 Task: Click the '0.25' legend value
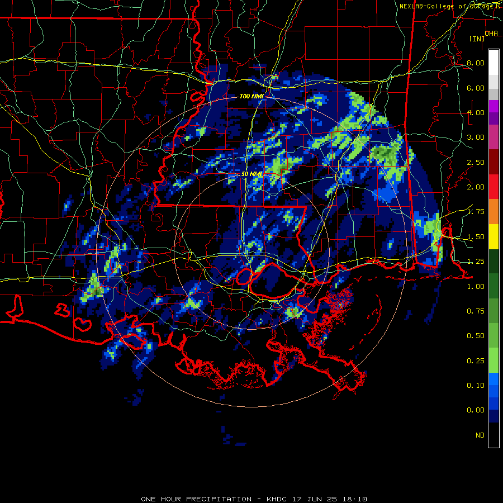pos(476,361)
